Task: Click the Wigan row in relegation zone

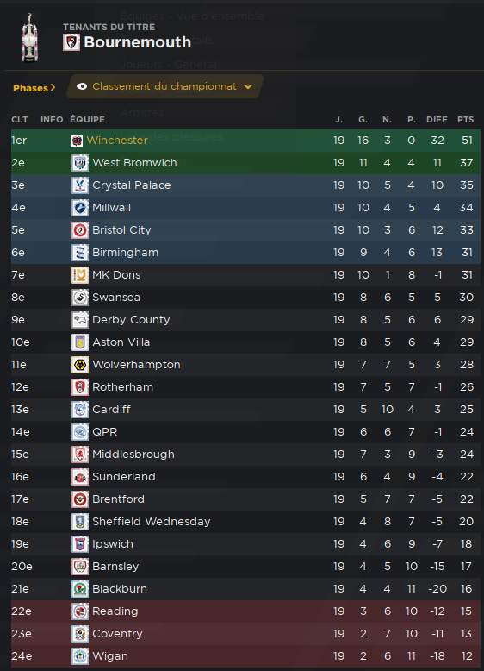Action: pos(245,656)
